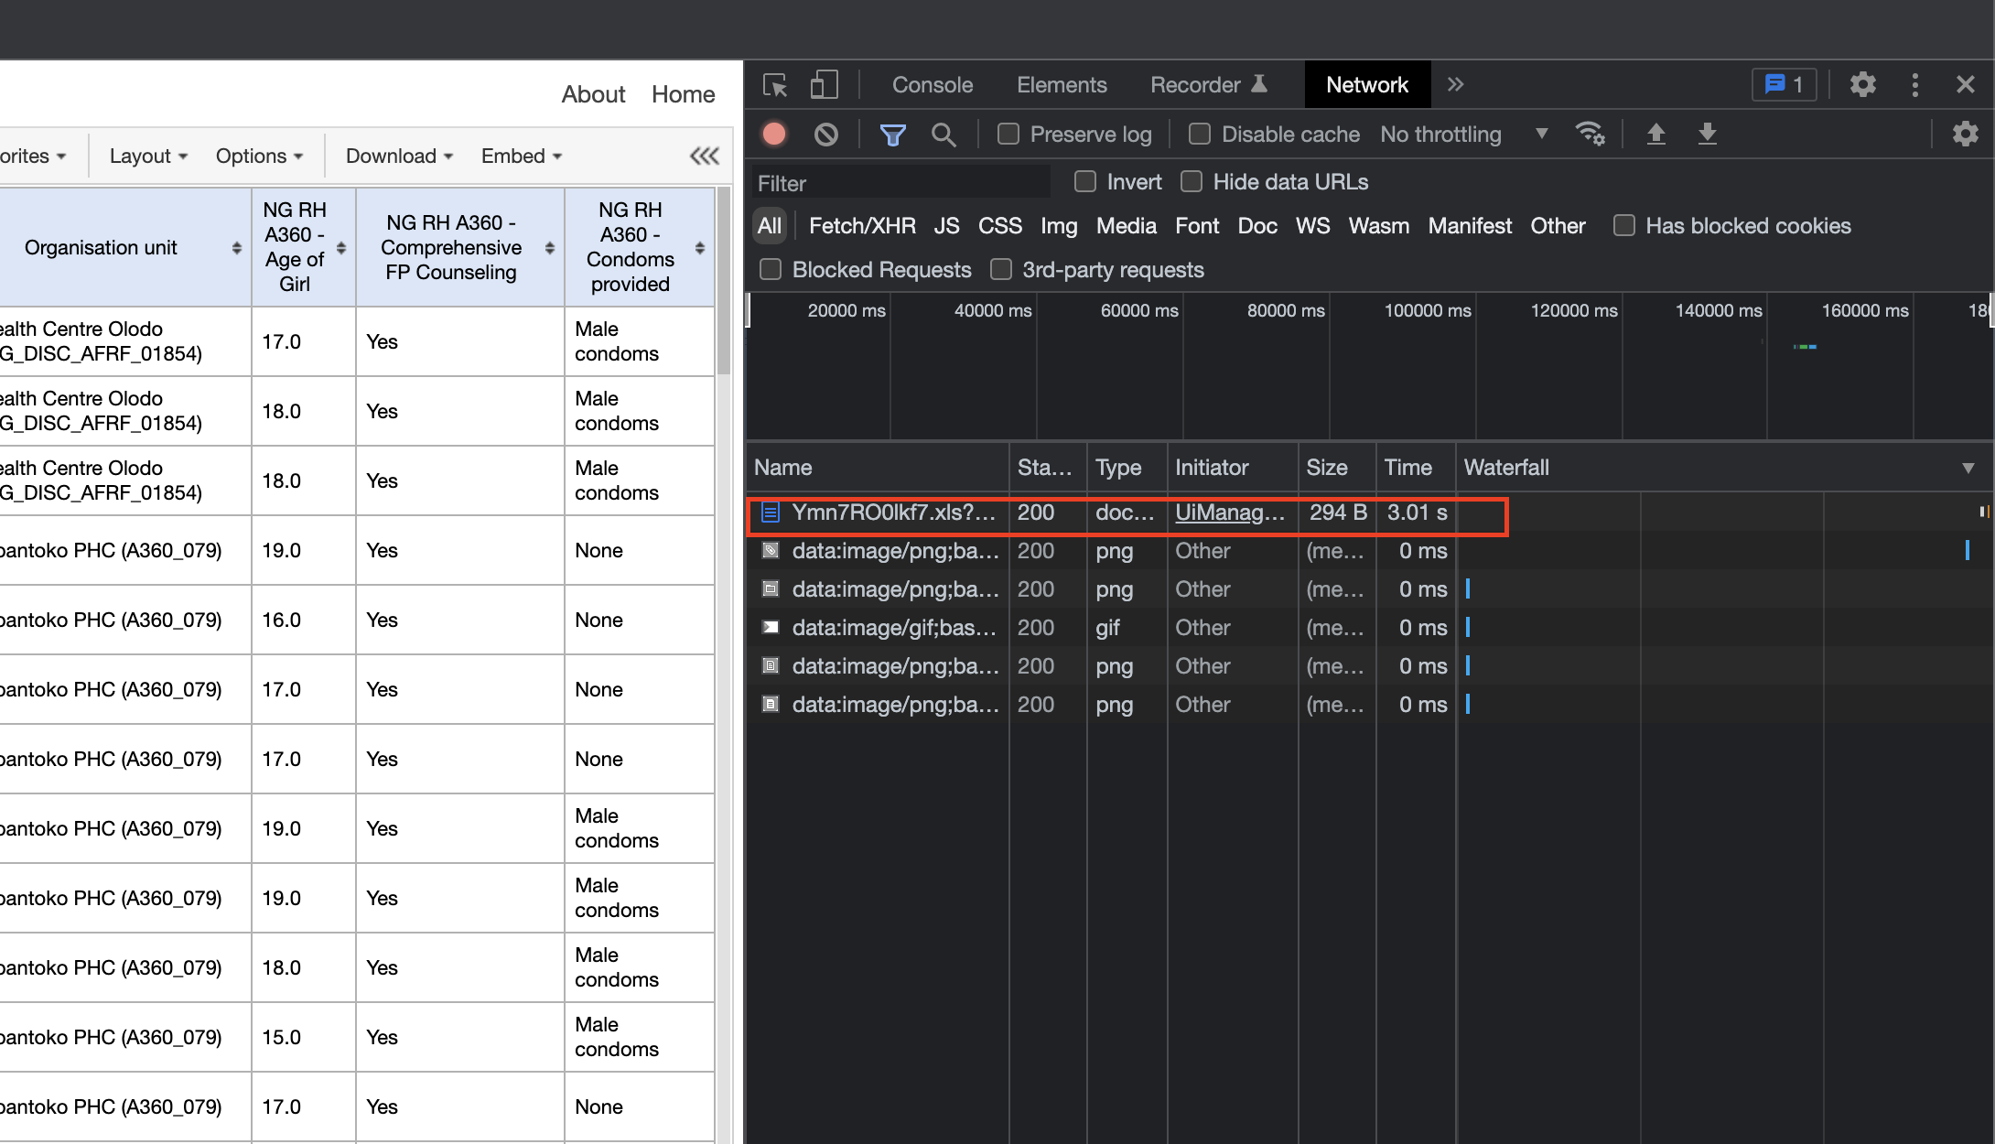Screen dimensions: 1995x1144
Task: Open the Layout dropdown menu
Action: pos(148,156)
